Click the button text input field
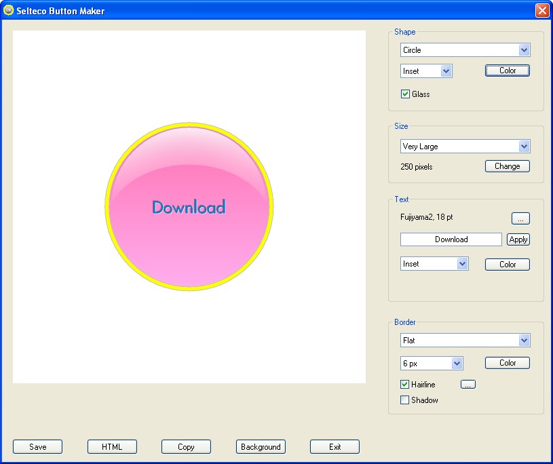This screenshot has height=464, width=553. (451, 239)
